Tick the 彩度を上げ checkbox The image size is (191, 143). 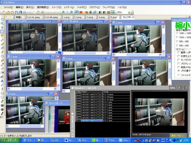[178, 56]
